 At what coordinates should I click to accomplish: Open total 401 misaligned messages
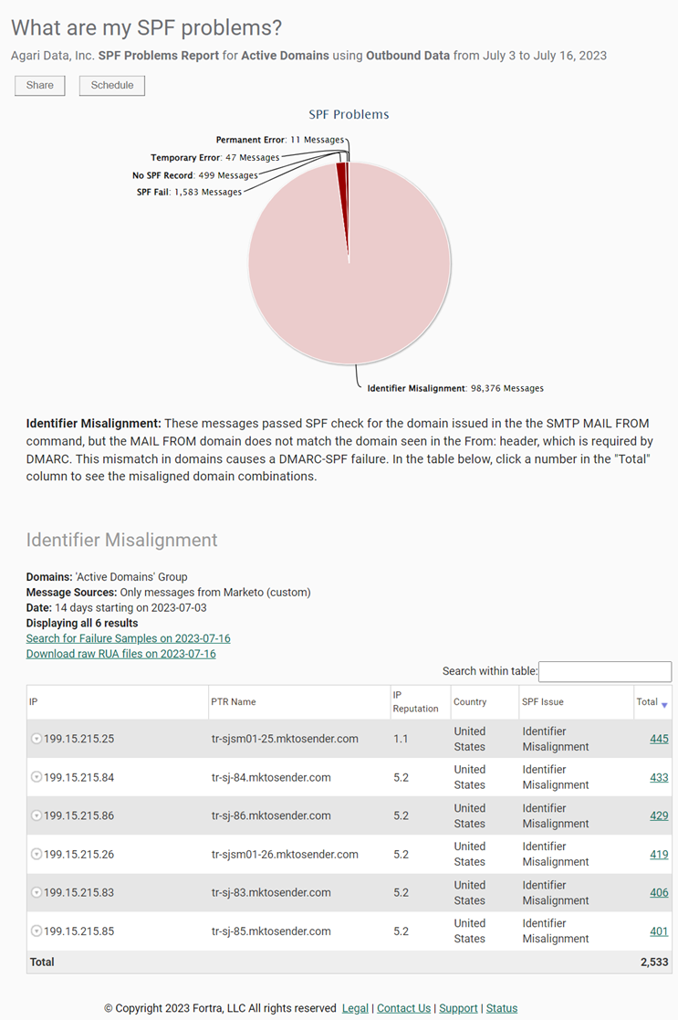pyautogui.click(x=659, y=931)
